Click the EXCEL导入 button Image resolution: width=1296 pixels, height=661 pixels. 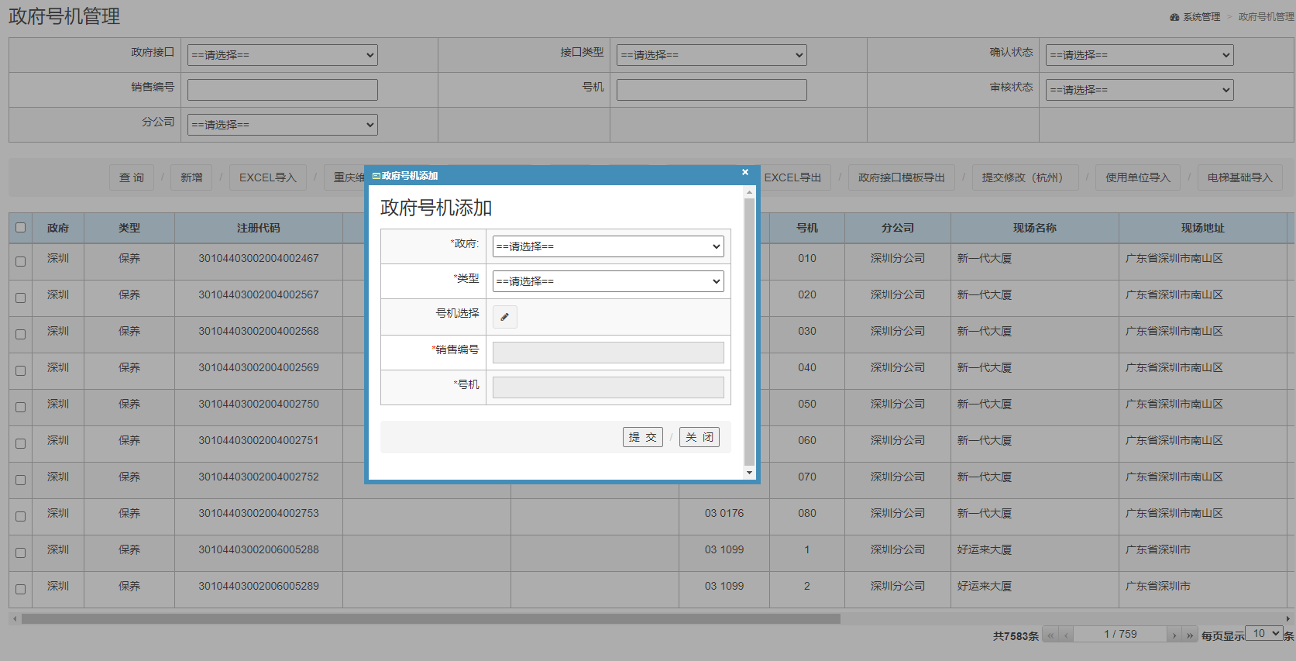(268, 177)
